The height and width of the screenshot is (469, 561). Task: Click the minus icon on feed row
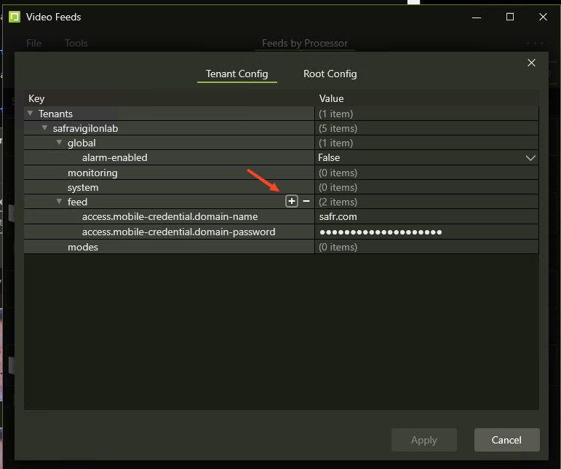click(306, 202)
